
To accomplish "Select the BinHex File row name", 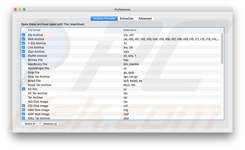I will pyautogui.click(x=35, y=60).
